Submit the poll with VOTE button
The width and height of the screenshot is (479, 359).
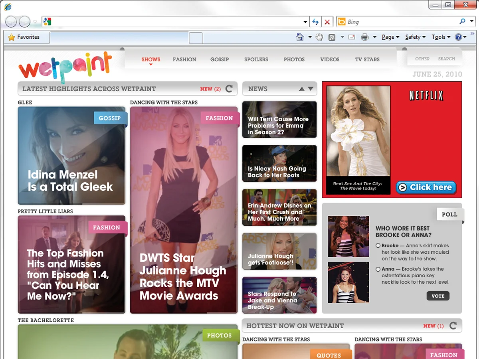pyautogui.click(x=438, y=296)
